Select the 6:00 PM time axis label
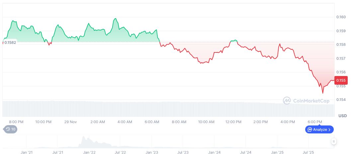Screen dimensions: 356x156 (x=315, y=122)
